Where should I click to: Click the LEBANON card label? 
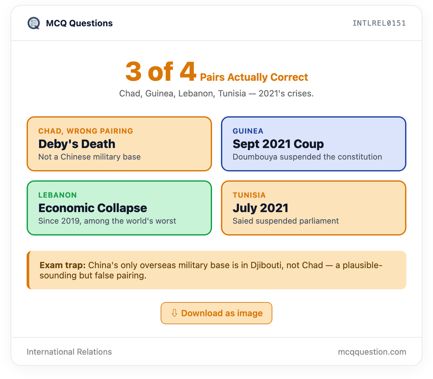(x=58, y=195)
